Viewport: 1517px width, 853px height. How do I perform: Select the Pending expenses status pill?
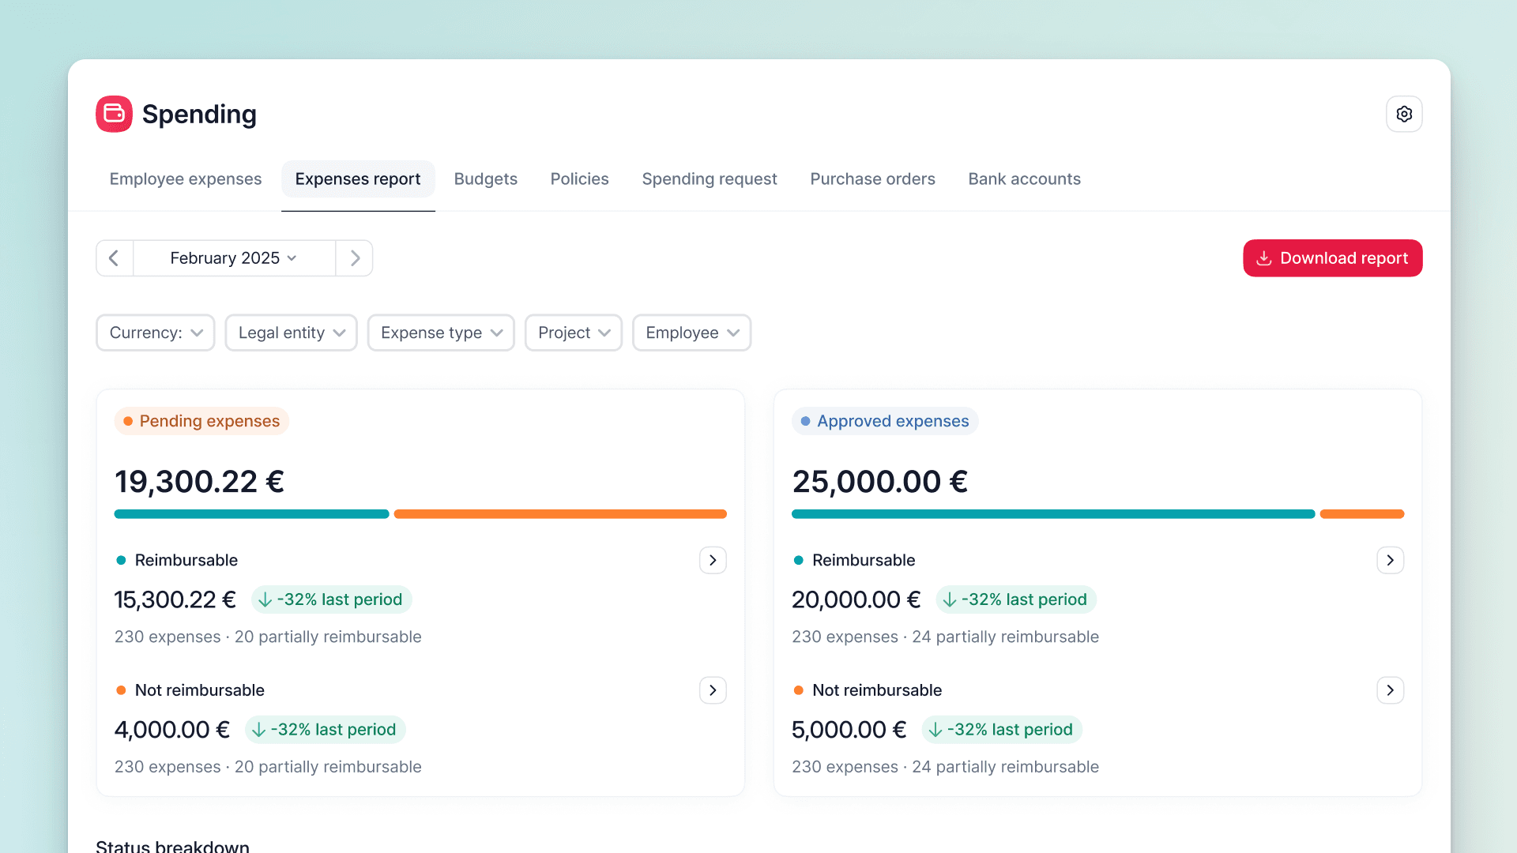click(x=201, y=421)
